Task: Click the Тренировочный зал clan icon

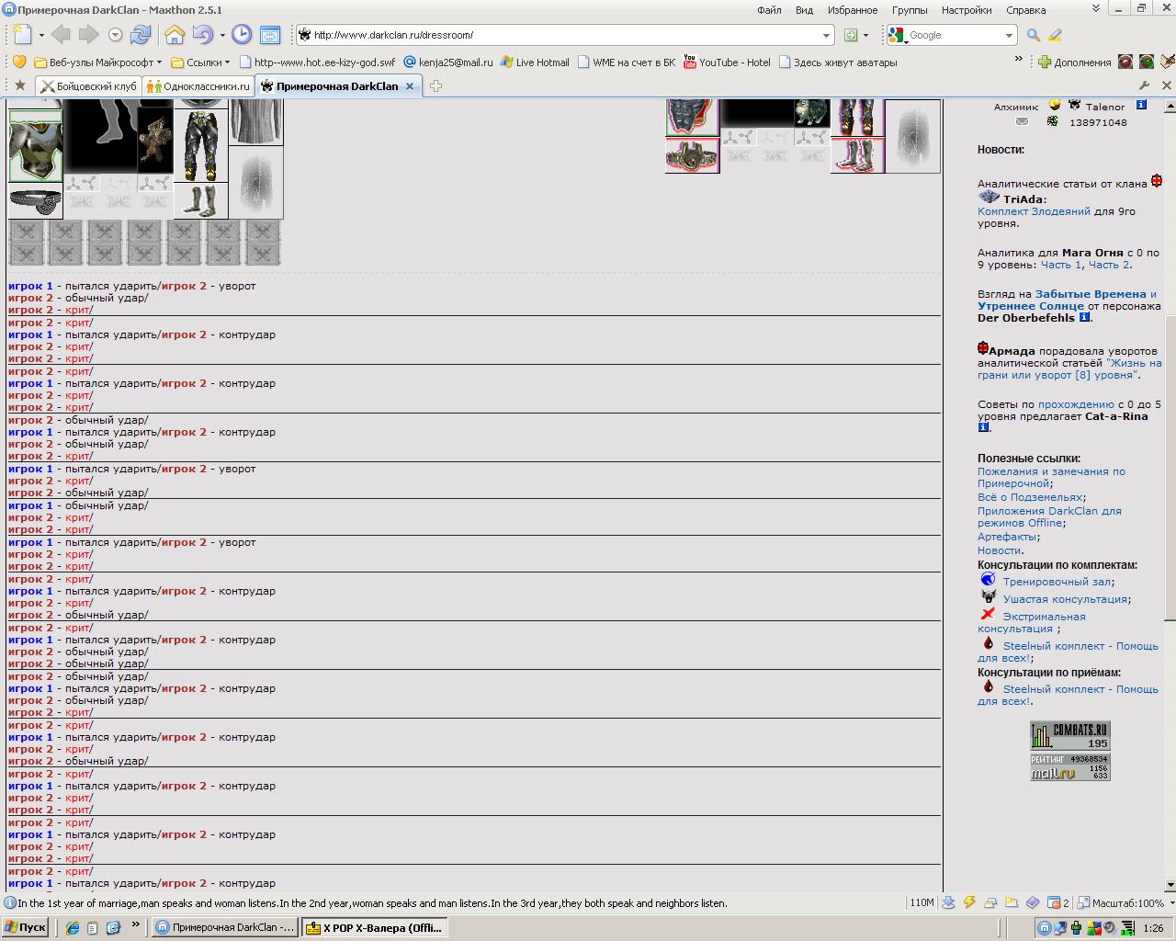Action: 988,579
